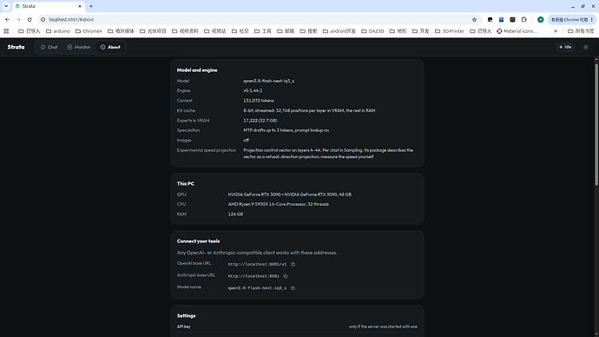Focus the address bar URL localhost:8081

[71, 19]
